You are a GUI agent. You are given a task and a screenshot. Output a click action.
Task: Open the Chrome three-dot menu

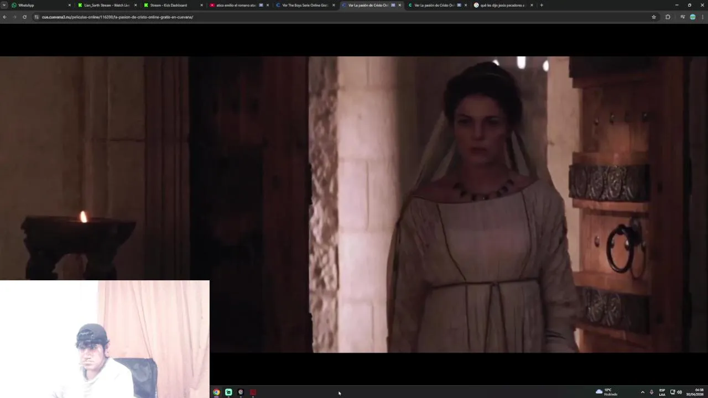coord(702,17)
